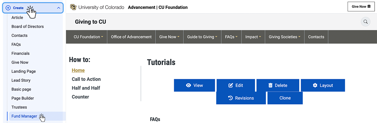The width and height of the screenshot is (377, 123).
Task: Click the magnifying glass search icon
Action: click(x=365, y=21)
